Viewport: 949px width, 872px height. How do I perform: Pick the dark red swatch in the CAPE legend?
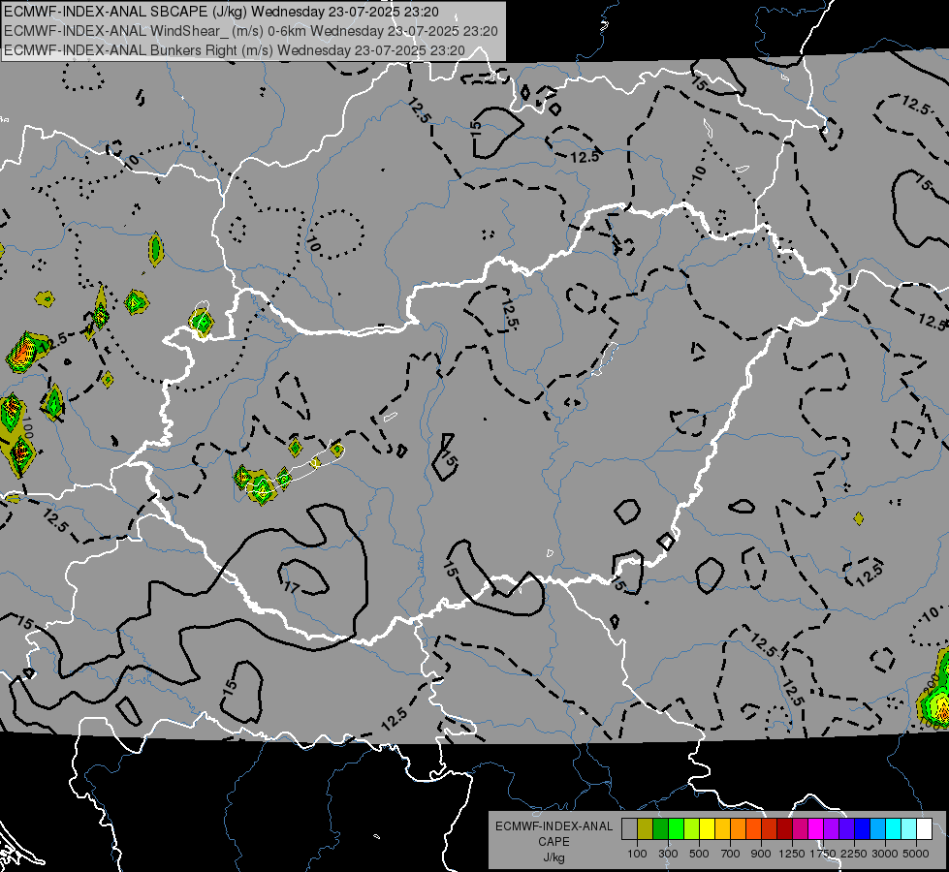pos(784,829)
